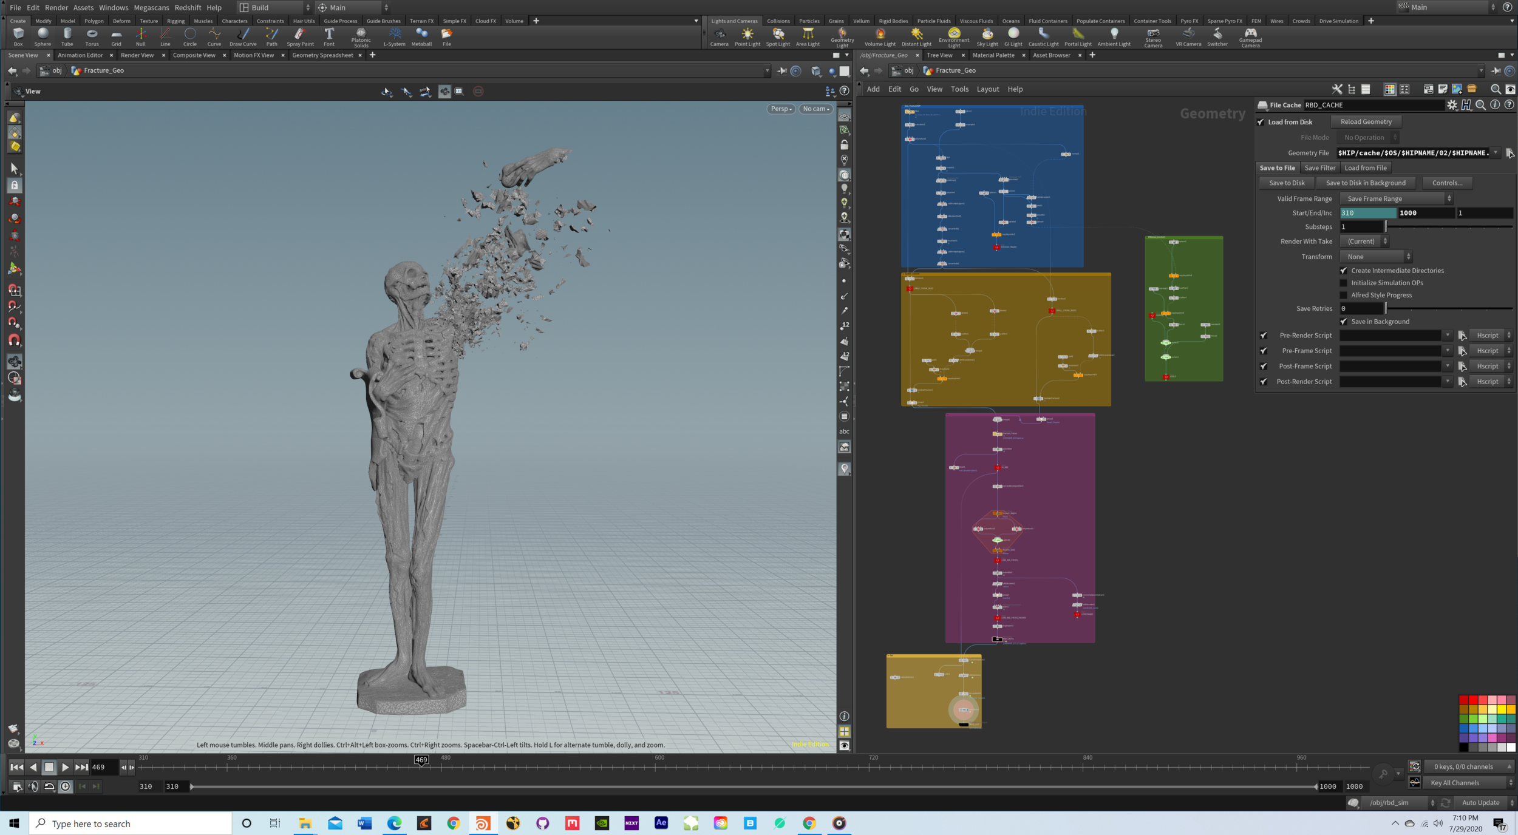Open the Redshift menu

point(188,7)
